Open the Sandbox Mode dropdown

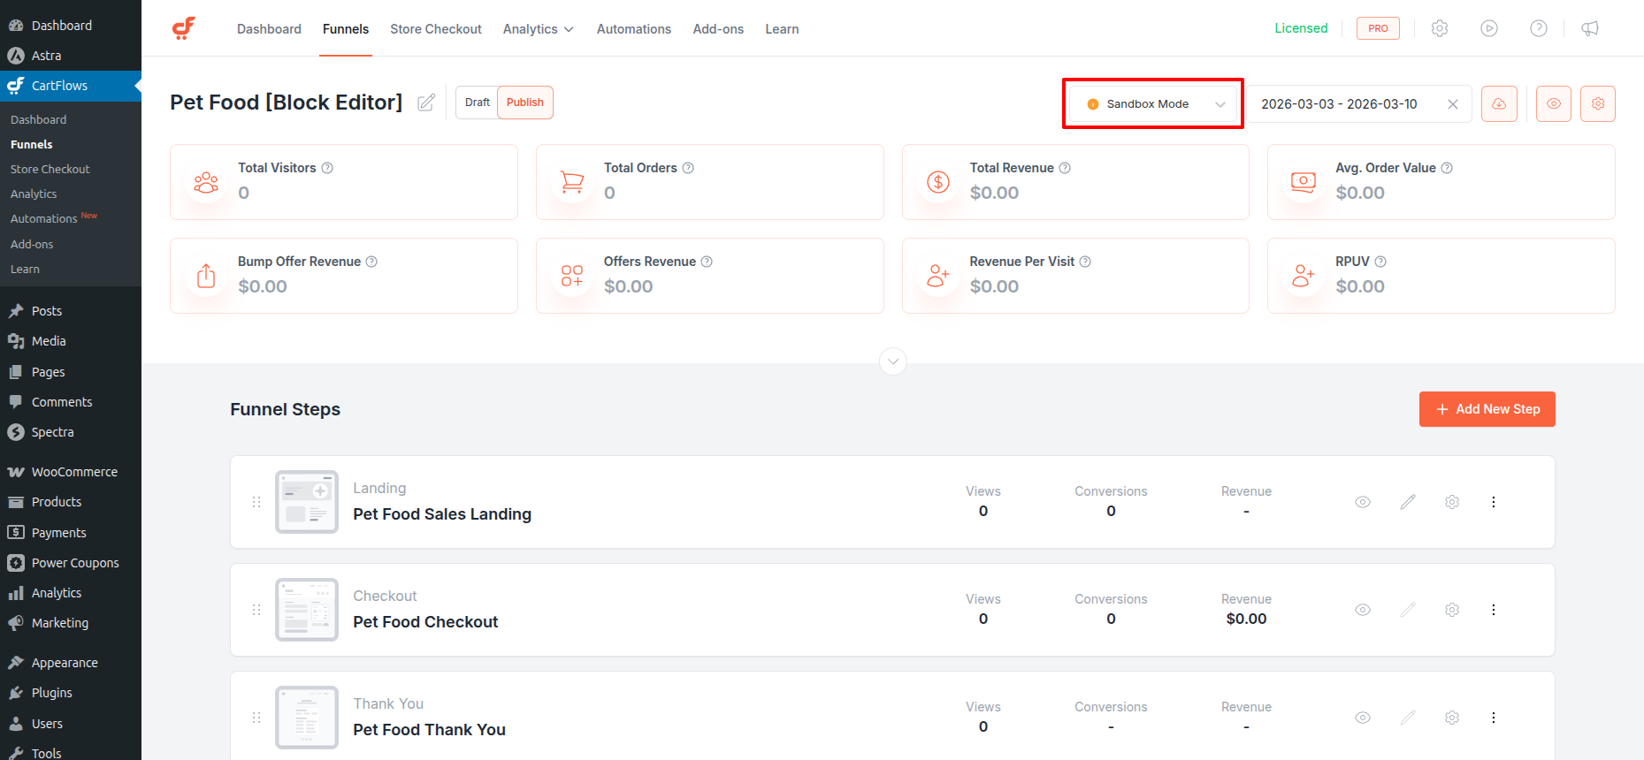click(x=1154, y=104)
